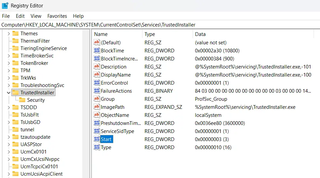This screenshot has height=178, width=320.
Task: Click the DWORD icon beside PreshutdownTim...
Action: pyautogui.click(x=97, y=123)
